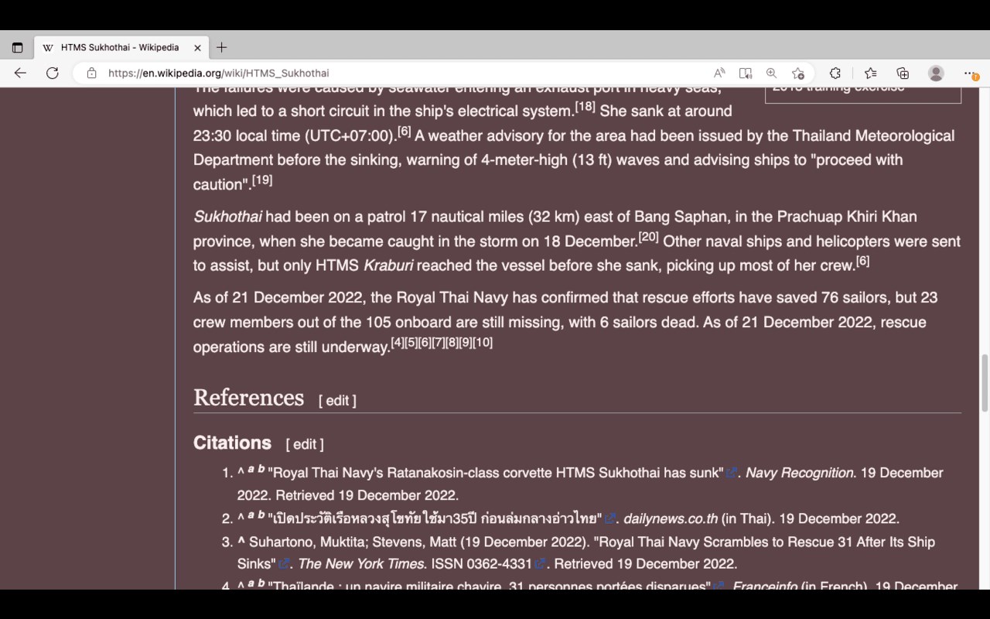Select the HTMS Sukhothai - Wikipedia tab
The height and width of the screenshot is (619, 990).
[x=120, y=47]
